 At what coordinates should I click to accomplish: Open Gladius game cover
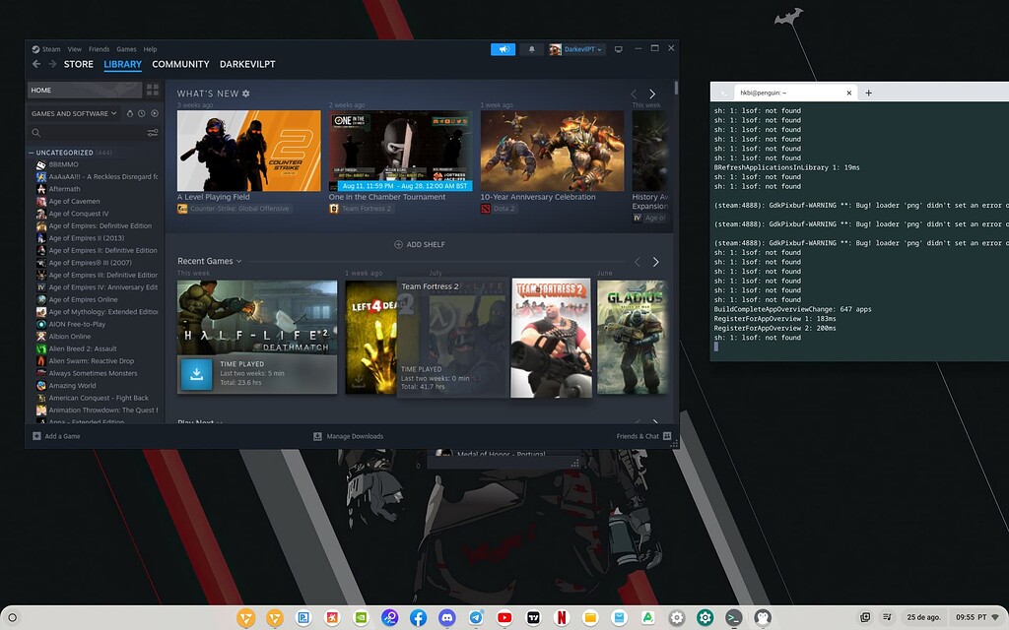pyautogui.click(x=632, y=337)
